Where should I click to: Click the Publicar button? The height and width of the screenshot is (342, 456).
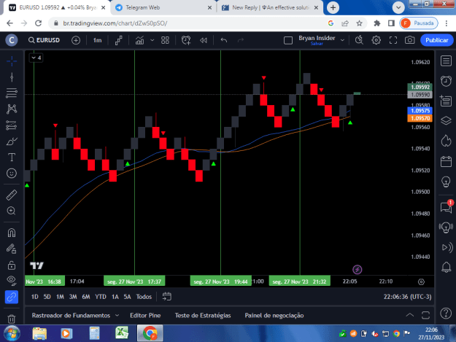437,40
